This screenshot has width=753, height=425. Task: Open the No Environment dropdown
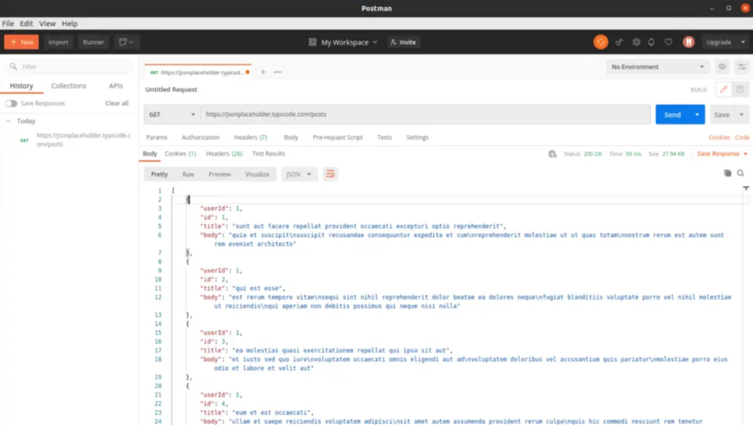657,66
